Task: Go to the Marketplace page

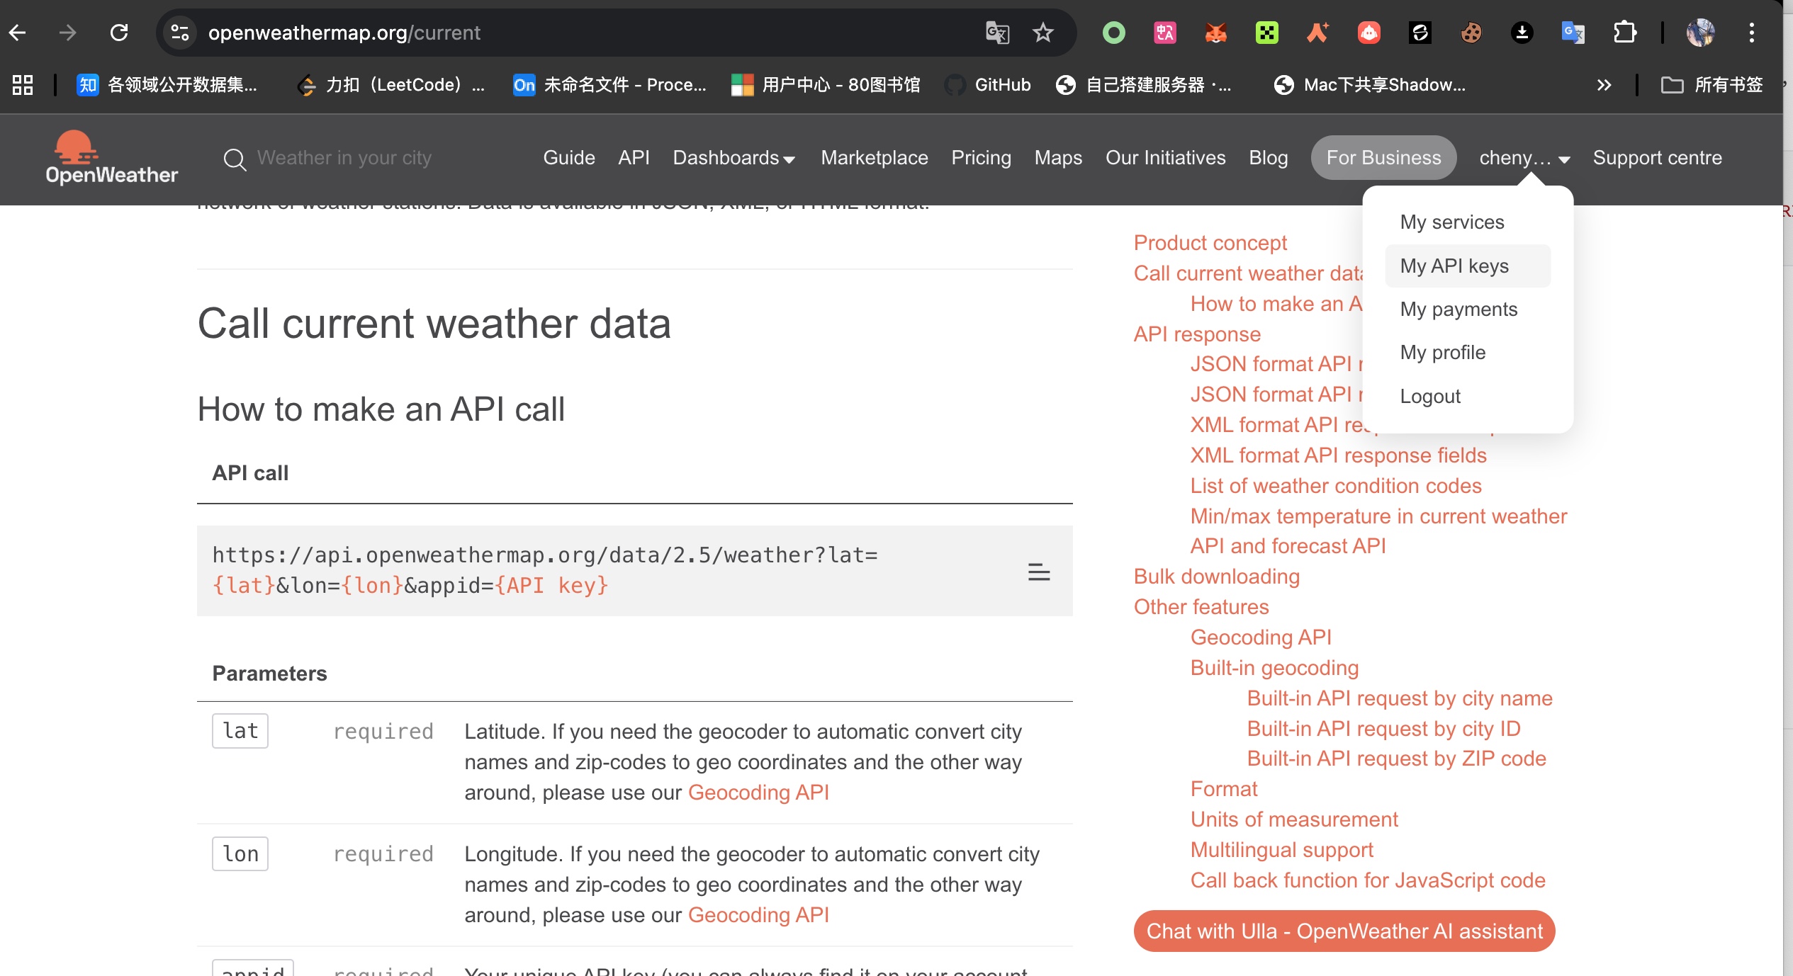Action: [874, 158]
